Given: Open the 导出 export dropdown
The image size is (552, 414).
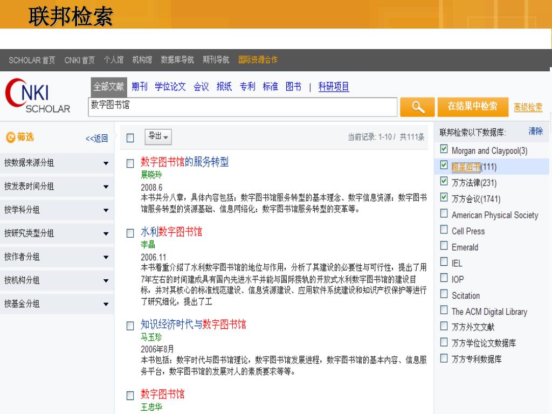Looking at the screenshot, I should [158, 136].
